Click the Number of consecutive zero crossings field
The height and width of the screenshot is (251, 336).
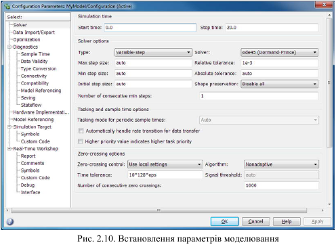click(282, 185)
